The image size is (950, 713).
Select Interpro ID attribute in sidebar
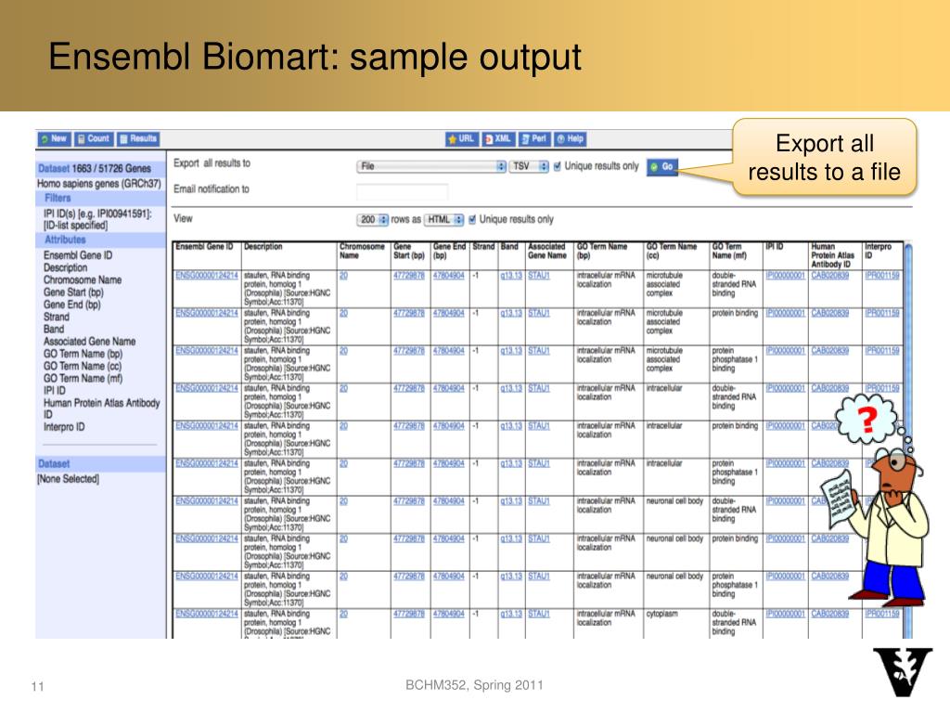coord(64,427)
